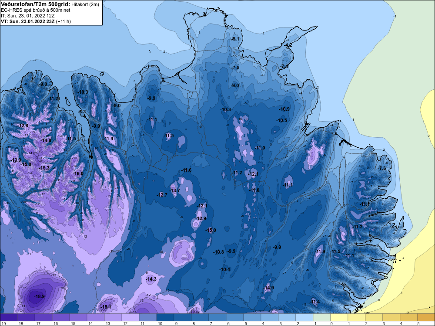Select the -14.9 temperature value
Viewport: 435px width, 326px height.
click(268, 288)
